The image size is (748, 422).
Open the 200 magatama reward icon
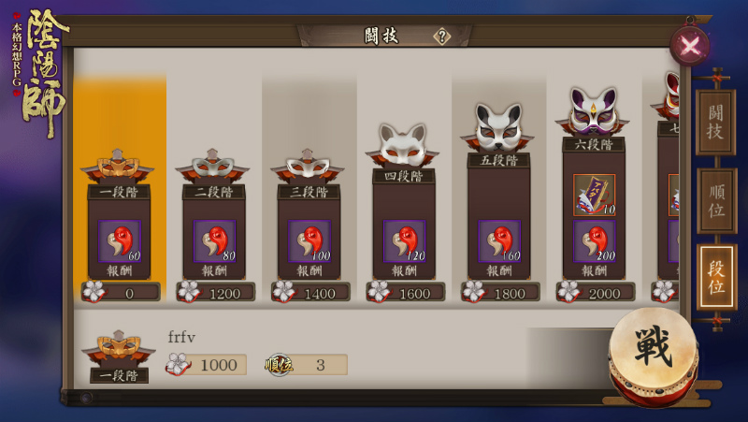click(594, 241)
